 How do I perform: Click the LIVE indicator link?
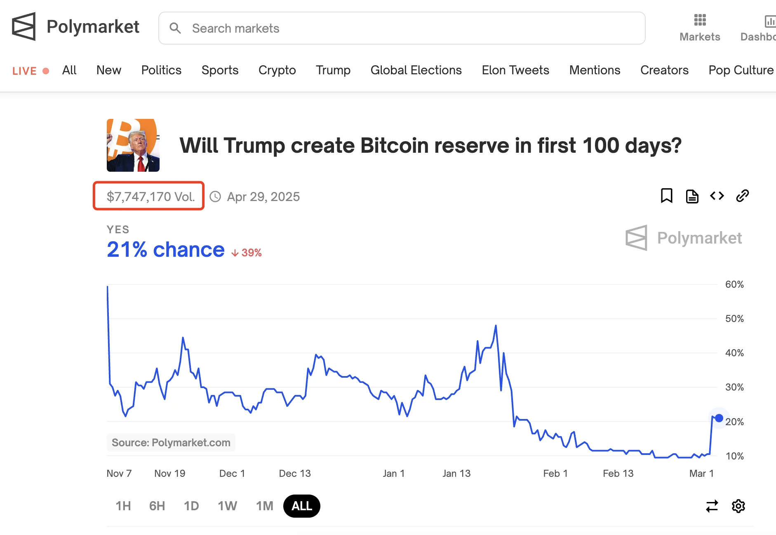click(x=30, y=71)
